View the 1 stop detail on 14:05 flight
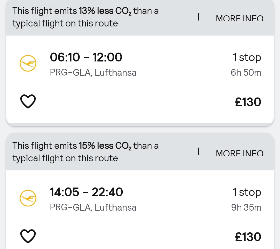This screenshot has width=280, height=249. [247, 192]
